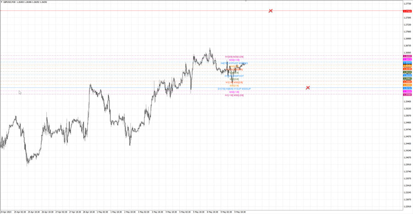Select the red X marker on red line

(x=270, y=11)
